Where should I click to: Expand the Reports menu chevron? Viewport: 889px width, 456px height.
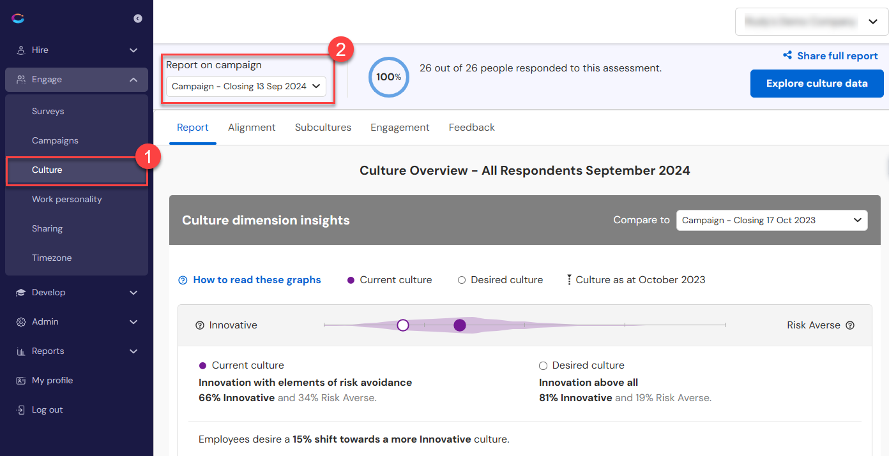click(133, 351)
